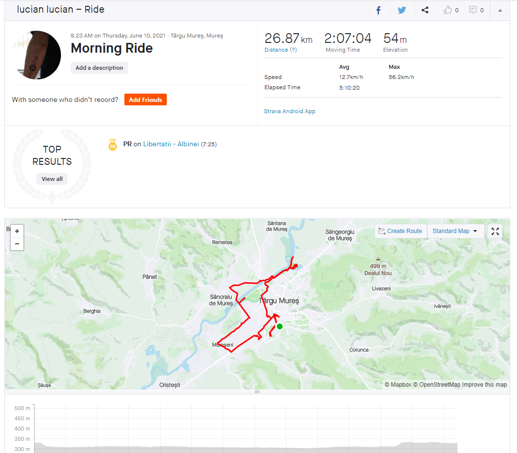Open the Libertatii - Albinei segment link
The width and height of the screenshot is (517, 453).
pos(171,144)
